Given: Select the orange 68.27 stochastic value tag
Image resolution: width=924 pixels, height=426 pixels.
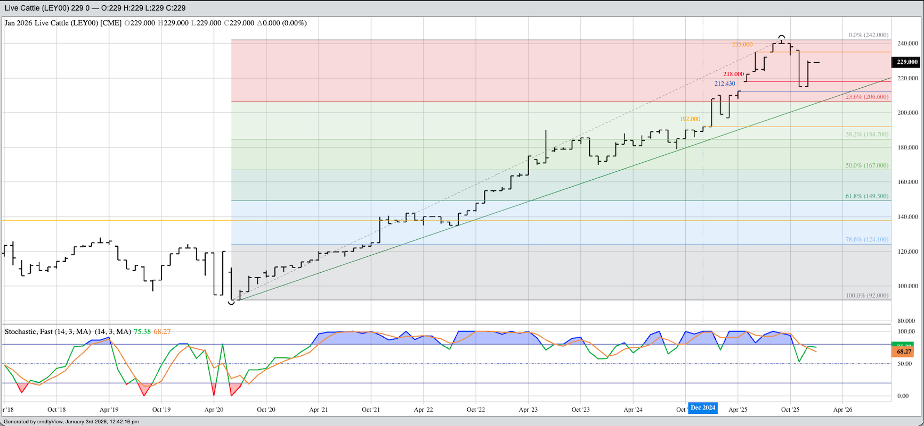Looking at the screenshot, I should click(x=903, y=352).
